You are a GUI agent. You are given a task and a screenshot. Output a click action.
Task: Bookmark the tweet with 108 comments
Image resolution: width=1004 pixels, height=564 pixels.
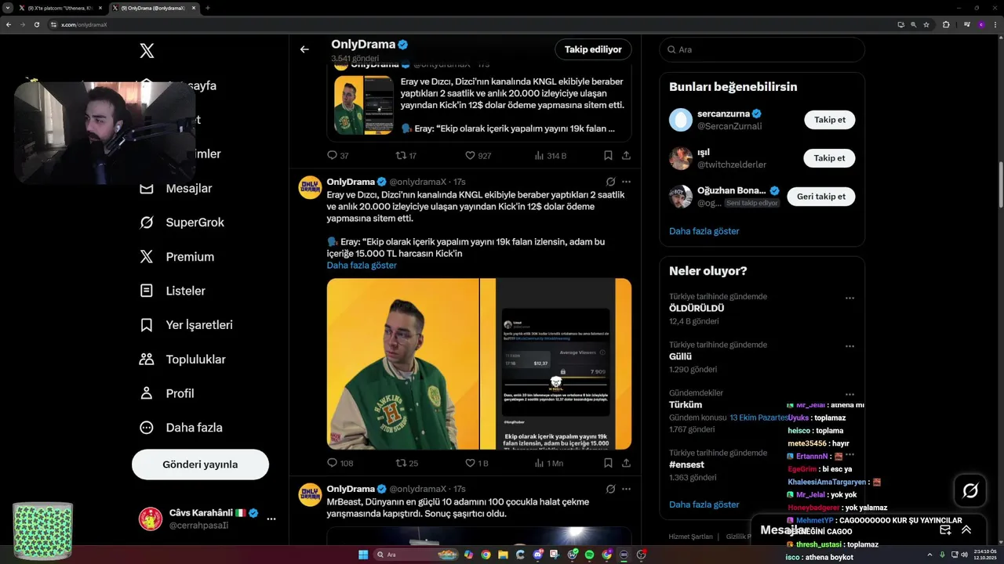(608, 463)
